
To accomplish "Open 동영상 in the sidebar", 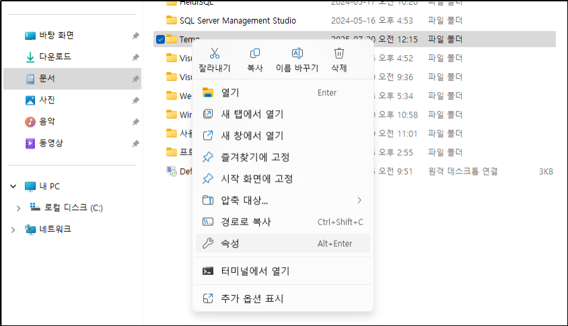I will (x=72, y=143).
